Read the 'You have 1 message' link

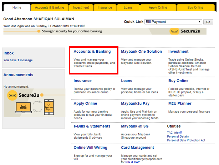click(x=18, y=60)
